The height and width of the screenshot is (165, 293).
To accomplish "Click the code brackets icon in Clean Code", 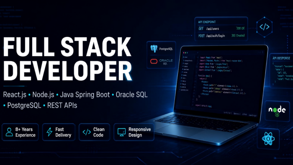I will point(87,132).
